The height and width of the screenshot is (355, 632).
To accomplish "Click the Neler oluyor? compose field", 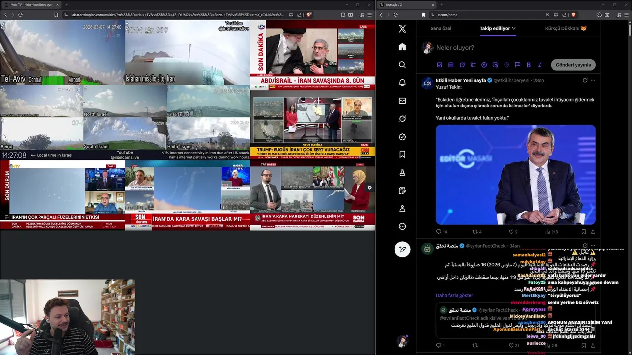I will (515, 48).
